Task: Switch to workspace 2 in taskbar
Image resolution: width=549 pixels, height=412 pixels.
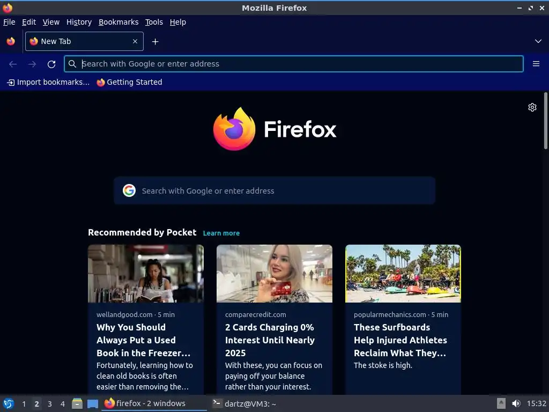Action: pos(37,404)
